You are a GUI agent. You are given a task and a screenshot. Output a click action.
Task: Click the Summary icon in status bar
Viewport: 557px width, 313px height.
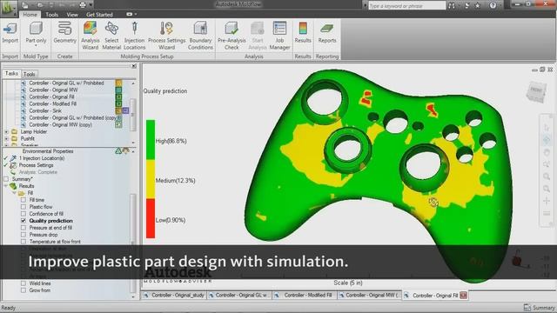527,307
